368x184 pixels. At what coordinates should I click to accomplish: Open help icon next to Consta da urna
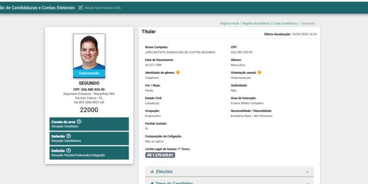click(x=79, y=122)
